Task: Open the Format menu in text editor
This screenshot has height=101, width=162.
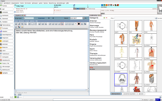Action: click(27, 21)
